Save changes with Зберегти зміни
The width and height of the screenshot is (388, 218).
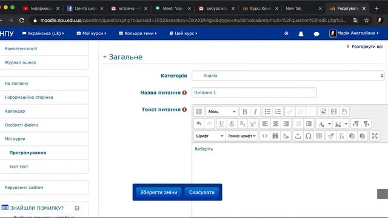coord(159,193)
